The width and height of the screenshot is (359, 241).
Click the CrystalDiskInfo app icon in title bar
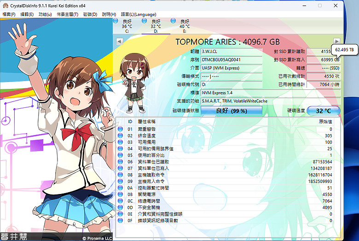(x=6, y=6)
